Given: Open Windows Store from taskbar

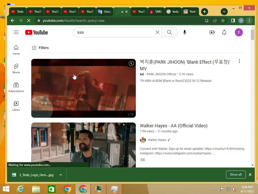Looking at the screenshot, I should (51, 189).
